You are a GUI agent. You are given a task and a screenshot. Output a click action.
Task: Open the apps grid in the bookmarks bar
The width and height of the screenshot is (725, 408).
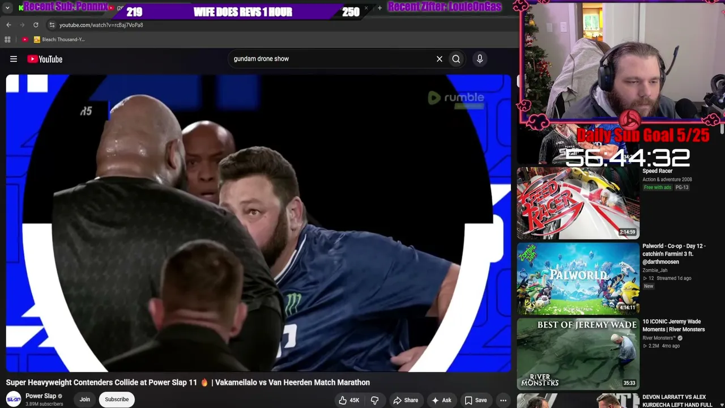(x=7, y=40)
